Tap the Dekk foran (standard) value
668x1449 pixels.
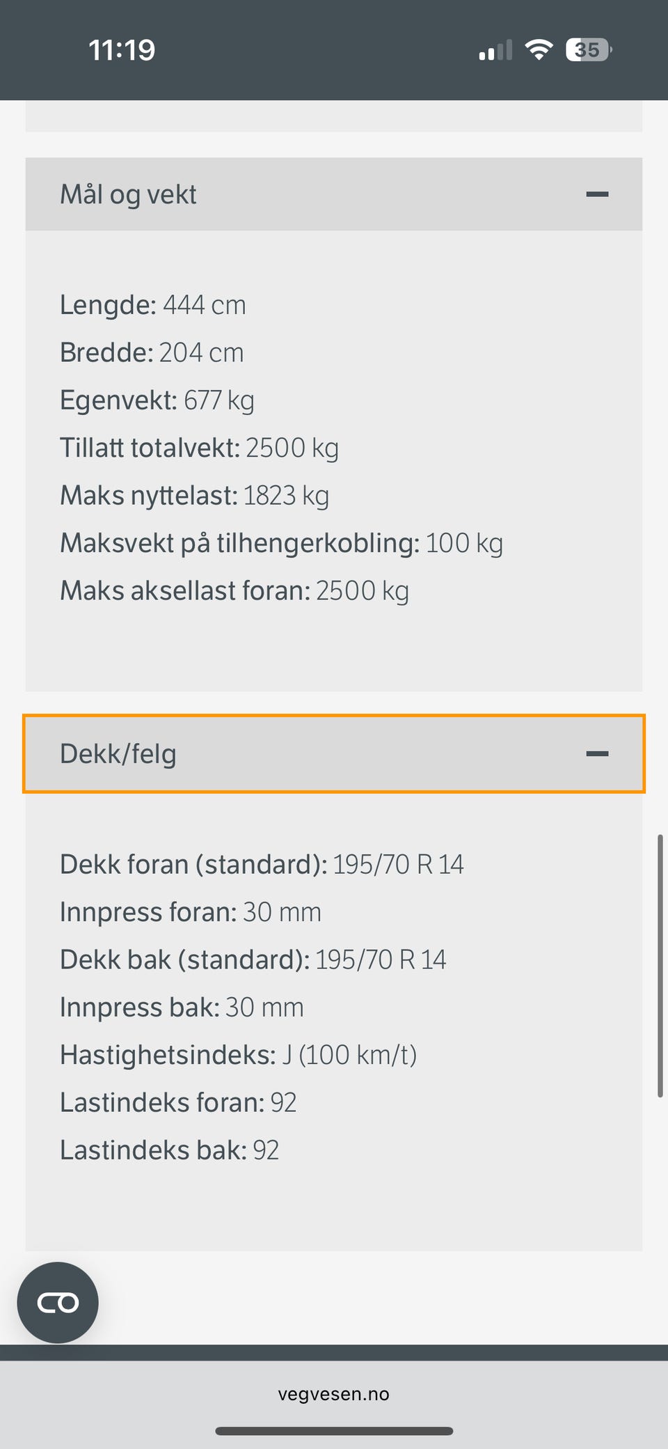[x=398, y=864]
